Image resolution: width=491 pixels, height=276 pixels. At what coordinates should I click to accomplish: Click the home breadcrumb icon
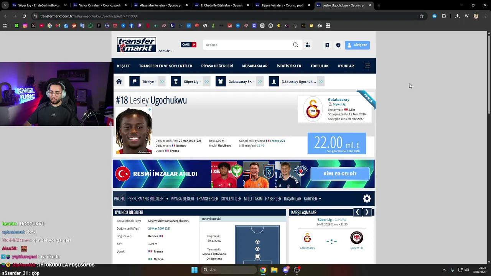point(119,82)
